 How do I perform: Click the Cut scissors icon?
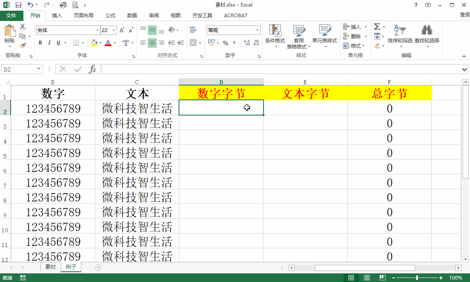tap(23, 27)
